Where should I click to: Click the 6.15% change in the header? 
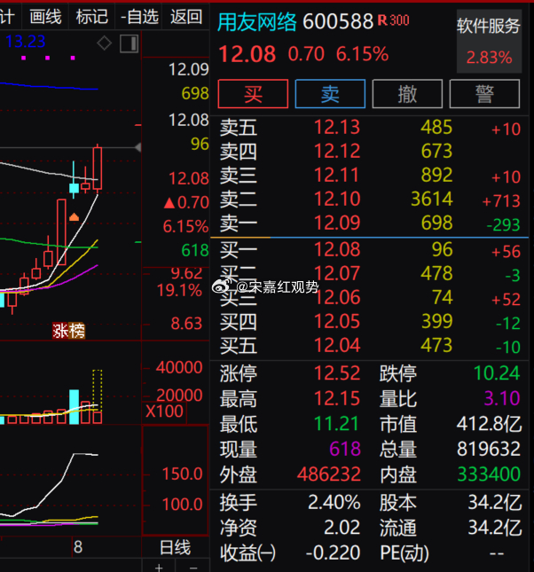(x=362, y=54)
